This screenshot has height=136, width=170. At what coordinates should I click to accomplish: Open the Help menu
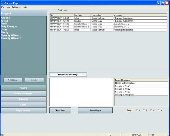pos(25,7)
